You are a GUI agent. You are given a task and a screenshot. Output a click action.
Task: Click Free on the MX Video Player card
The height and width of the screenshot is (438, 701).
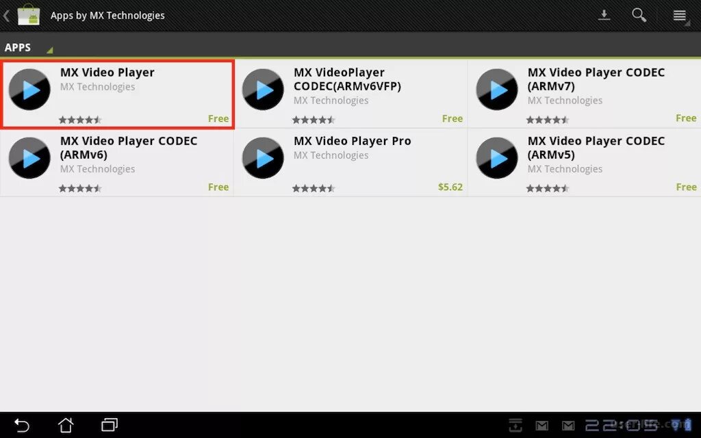pos(218,118)
